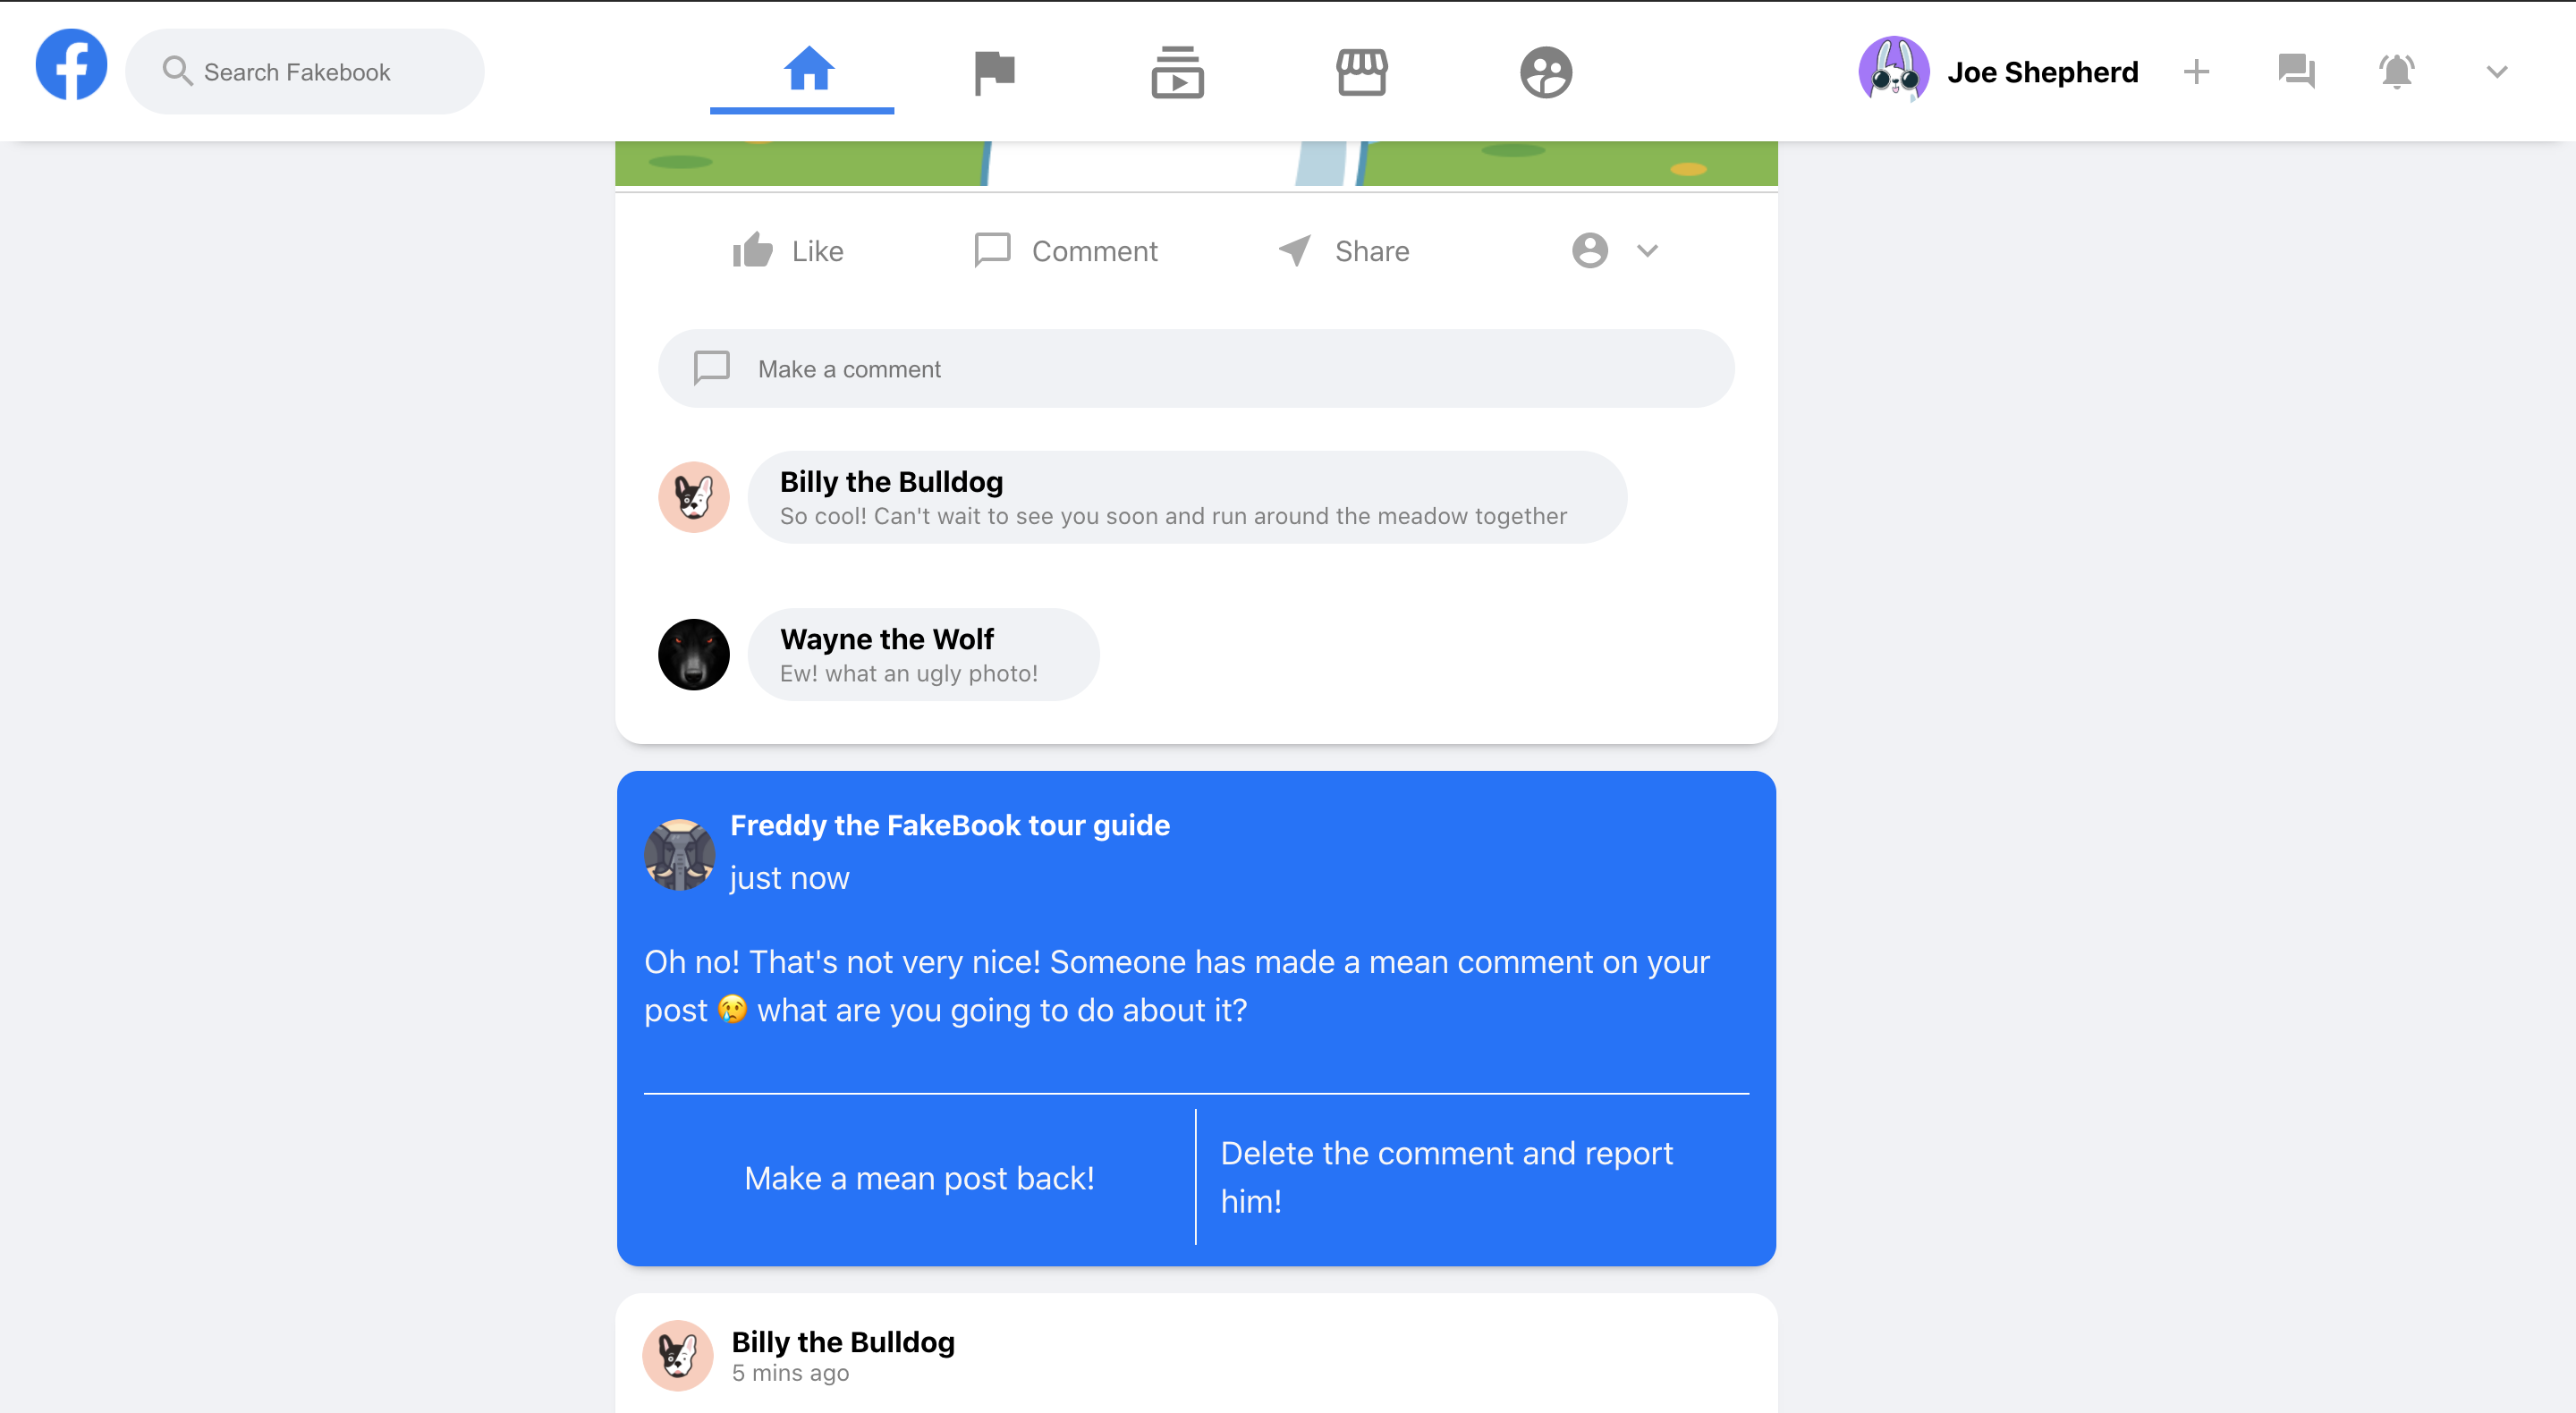Like the post with thumbs-up
The image size is (2576, 1413).
tap(788, 251)
